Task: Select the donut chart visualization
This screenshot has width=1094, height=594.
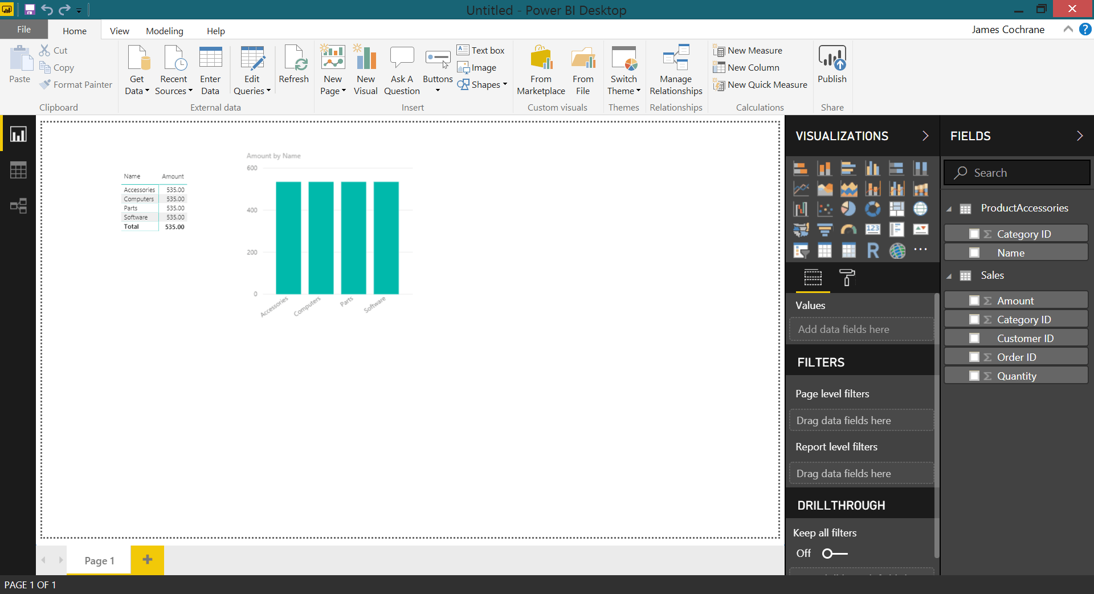Action: click(872, 209)
